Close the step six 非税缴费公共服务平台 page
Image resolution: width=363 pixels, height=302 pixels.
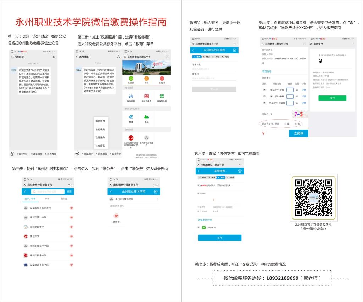coord(198,165)
